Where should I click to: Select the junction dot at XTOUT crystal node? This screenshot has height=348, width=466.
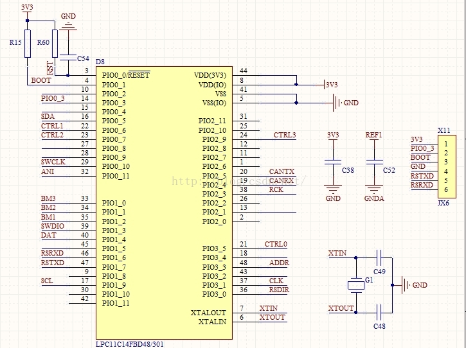pyautogui.click(x=355, y=313)
